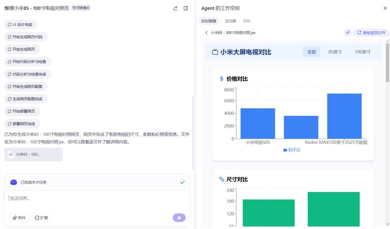
Task: Open the 代码分析与检查完成 step chip
Action: (27, 74)
